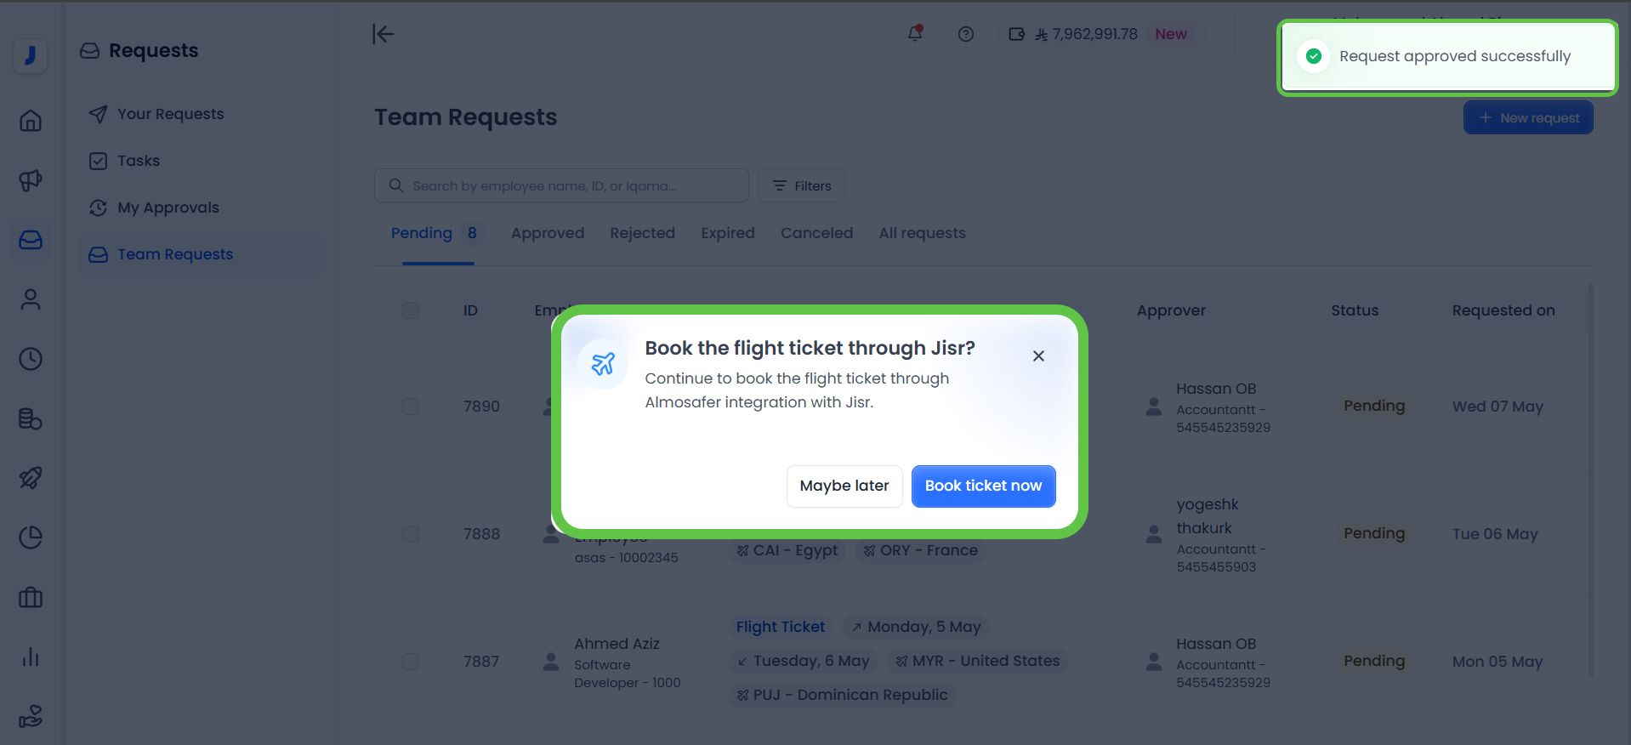
Task: Click Book ticket now in the dialog
Action: tap(983, 486)
